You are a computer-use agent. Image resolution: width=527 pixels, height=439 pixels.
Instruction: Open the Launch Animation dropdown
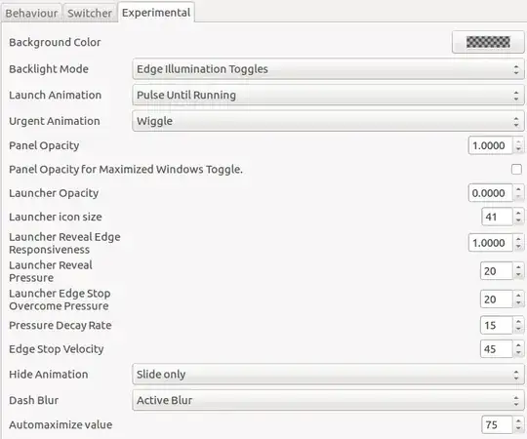pos(328,95)
